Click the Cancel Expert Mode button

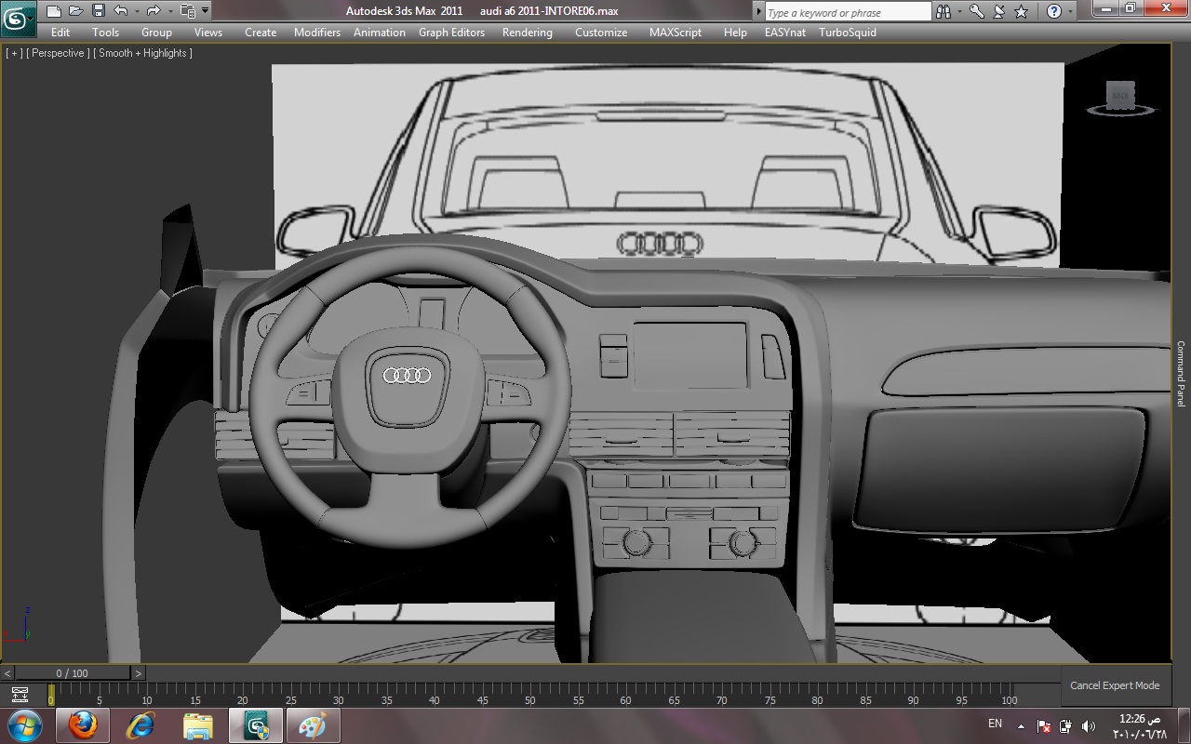[x=1115, y=685]
